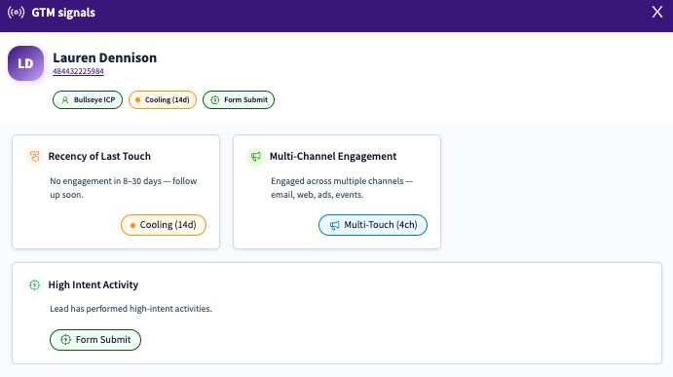Open the LD avatar for Lauren Dennison
The width and height of the screenshot is (673, 377).
(x=25, y=63)
